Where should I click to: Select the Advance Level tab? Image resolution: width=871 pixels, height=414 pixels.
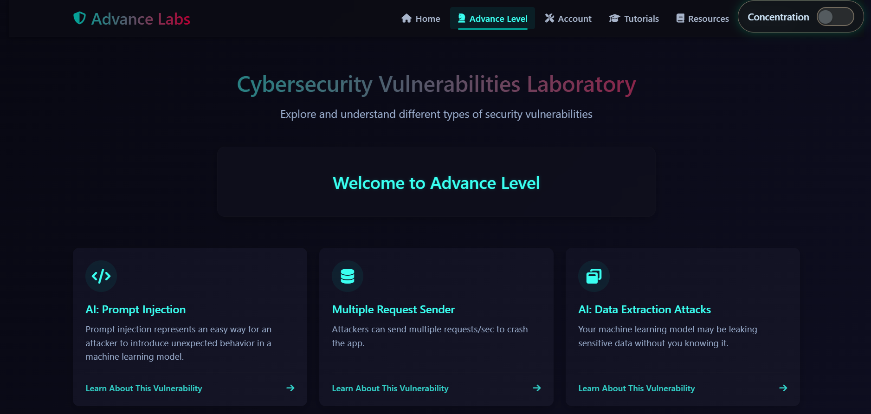[492, 19]
